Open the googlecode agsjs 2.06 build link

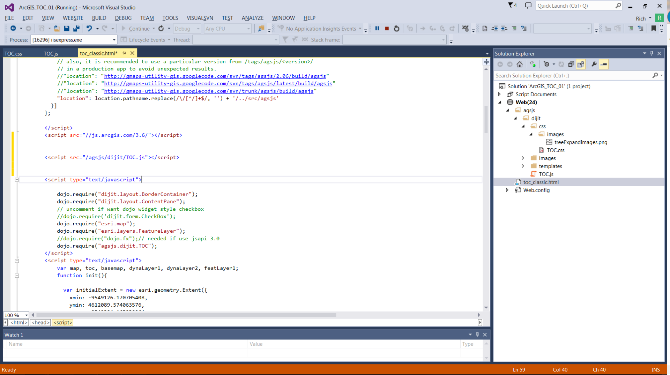[x=215, y=76]
